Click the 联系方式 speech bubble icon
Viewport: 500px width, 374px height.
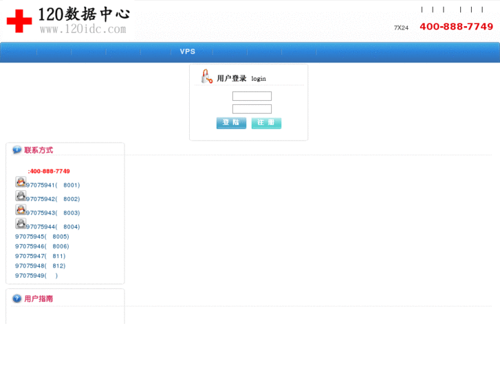click(x=17, y=150)
